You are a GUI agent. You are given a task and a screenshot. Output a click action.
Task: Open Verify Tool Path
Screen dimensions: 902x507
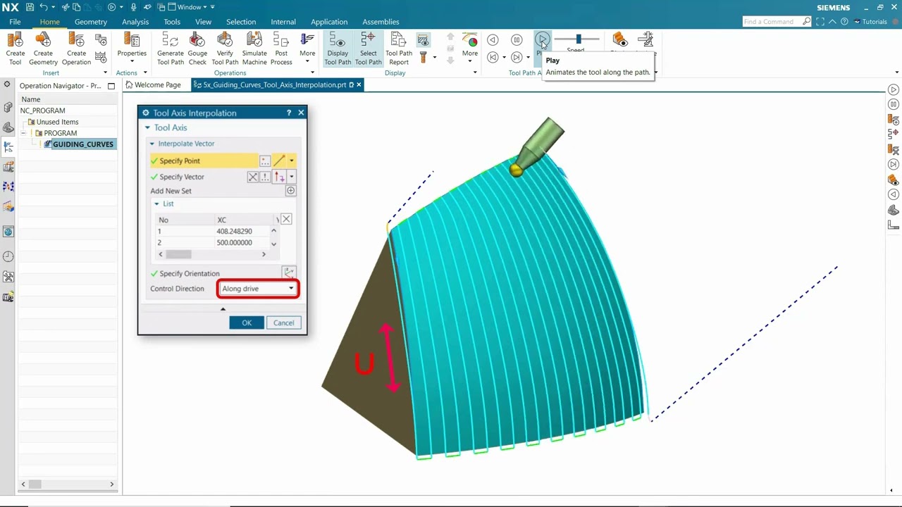[225, 49]
